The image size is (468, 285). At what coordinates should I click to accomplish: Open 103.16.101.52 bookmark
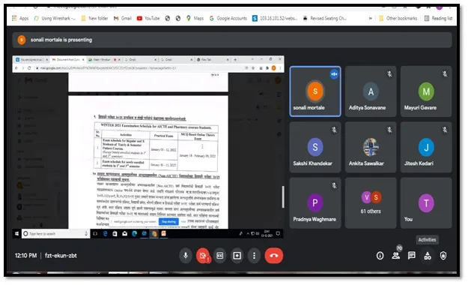275,18
